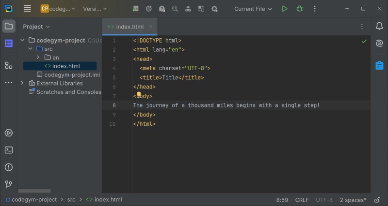
Task: Collapse the src folder
Action: point(30,49)
